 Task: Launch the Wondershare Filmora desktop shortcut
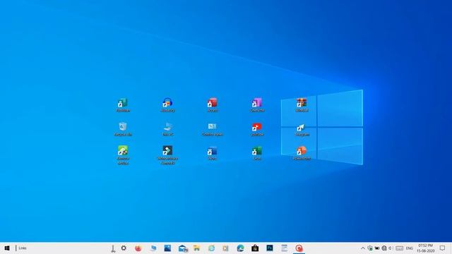[167, 155]
